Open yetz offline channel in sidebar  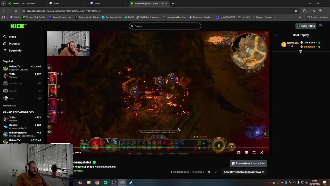click(22, 98)
